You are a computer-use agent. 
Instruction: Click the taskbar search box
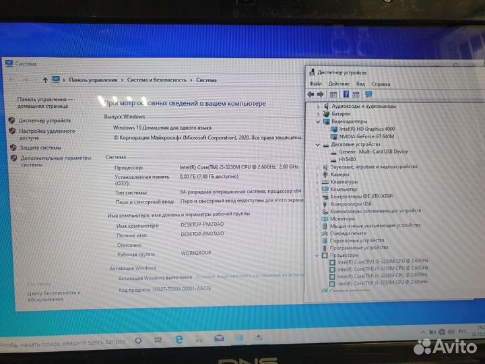coord(63,342)
